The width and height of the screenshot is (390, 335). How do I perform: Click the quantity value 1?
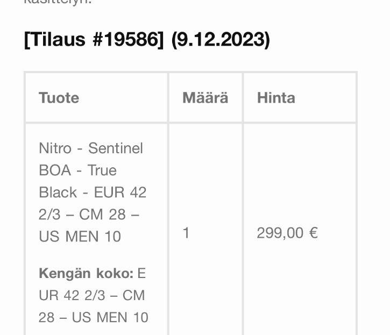point(186,233)
